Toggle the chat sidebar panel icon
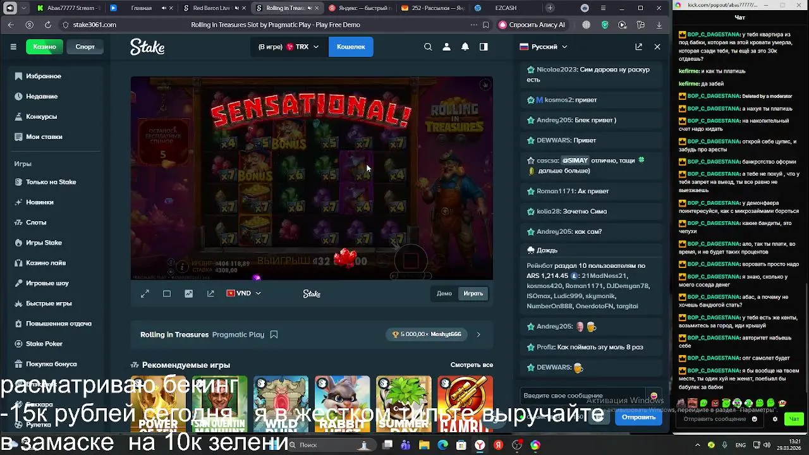The image size is (809, 455). tap(484, 47)
